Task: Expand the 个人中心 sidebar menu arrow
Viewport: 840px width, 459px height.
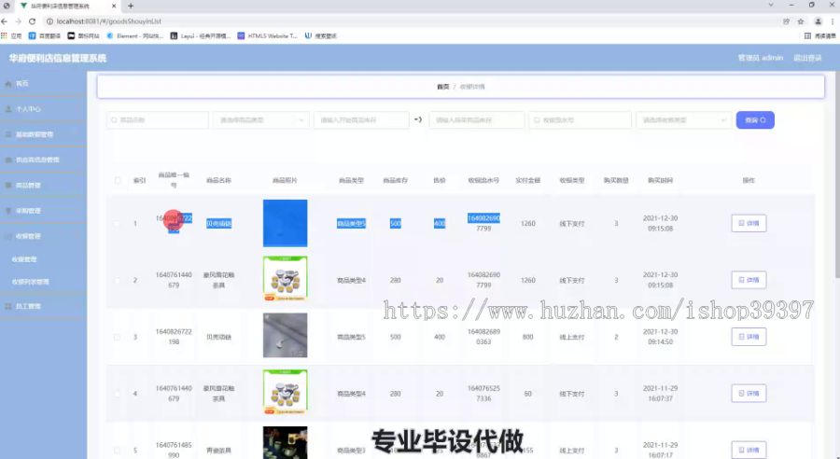Action: point(76,109)
